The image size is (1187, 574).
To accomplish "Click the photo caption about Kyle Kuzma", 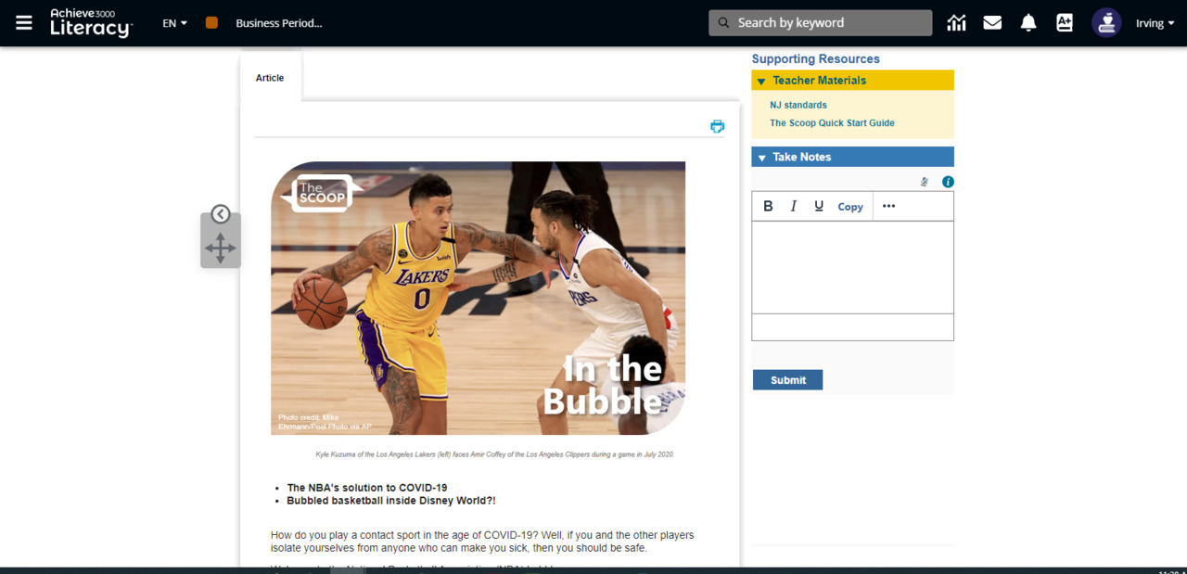I will coord(494,454).
